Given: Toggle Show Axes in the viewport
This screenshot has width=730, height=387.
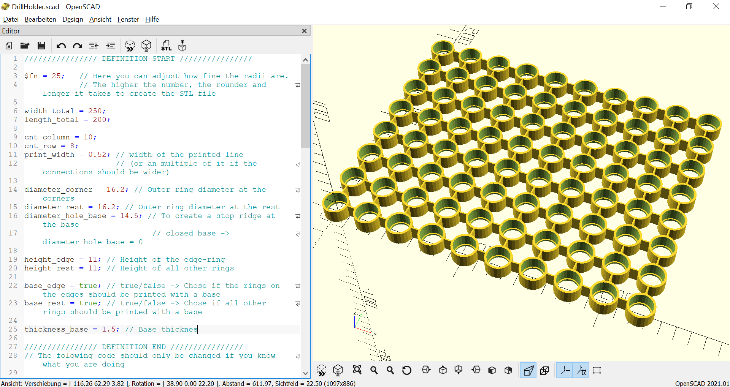Looking at the screenshot, I should [565, 370].
